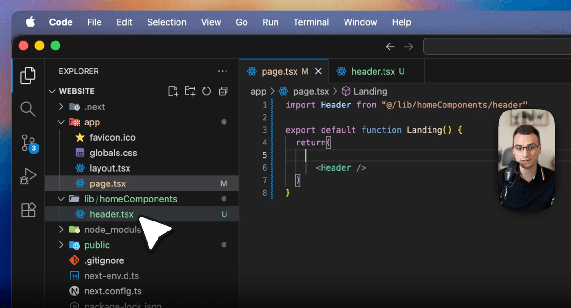Open the Explorer view in activity bar

tap(28, 76)
